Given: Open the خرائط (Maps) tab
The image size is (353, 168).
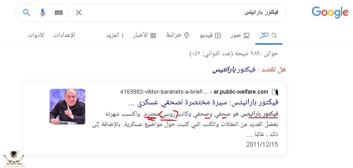Looking at the screenshot, I should [177, 35].
